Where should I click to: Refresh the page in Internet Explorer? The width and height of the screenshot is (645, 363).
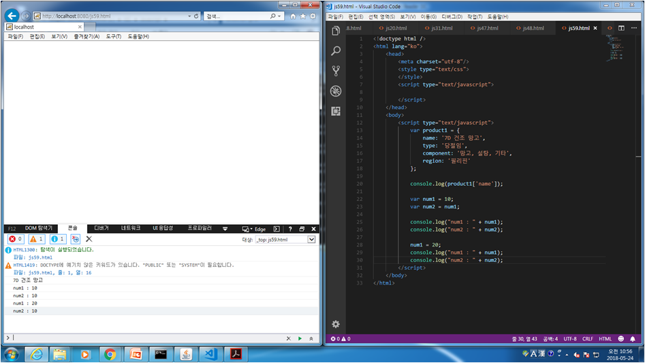pyautogui.click(x=196, y=16)
